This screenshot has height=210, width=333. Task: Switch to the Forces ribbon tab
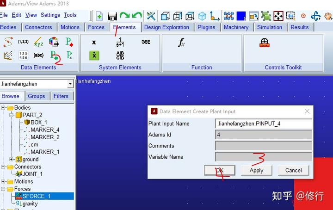tap(96, 27)
